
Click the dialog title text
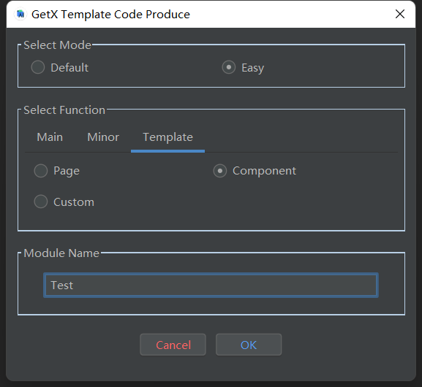coord(110,15)
